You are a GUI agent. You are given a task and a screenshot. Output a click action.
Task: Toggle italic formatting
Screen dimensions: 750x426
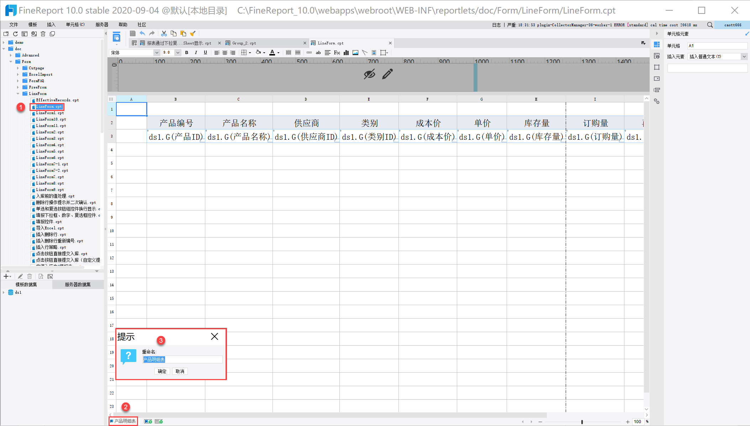(x=196, y=53)
